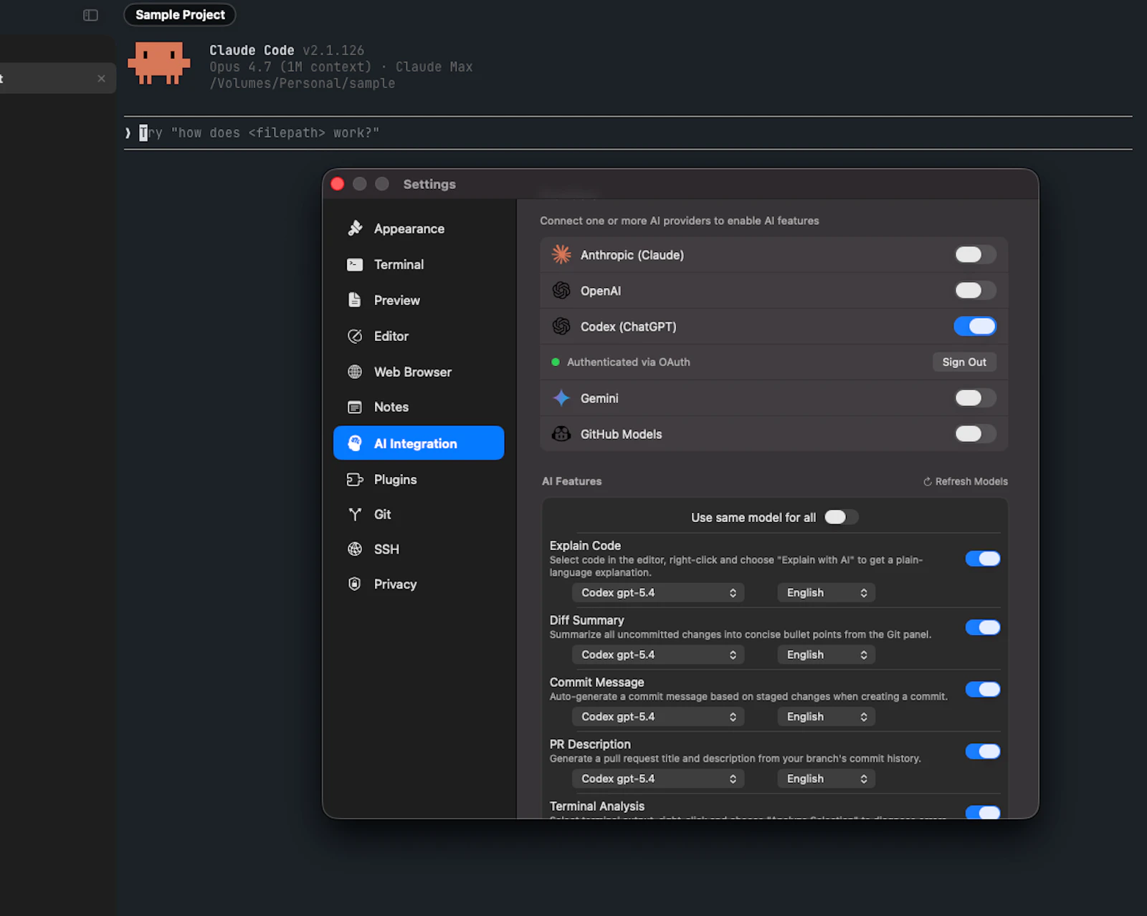Image resolution: width=1147 pixels, height=916 pixels.
Task: Click the Git branch icon
Action: (x=355, y=514)
